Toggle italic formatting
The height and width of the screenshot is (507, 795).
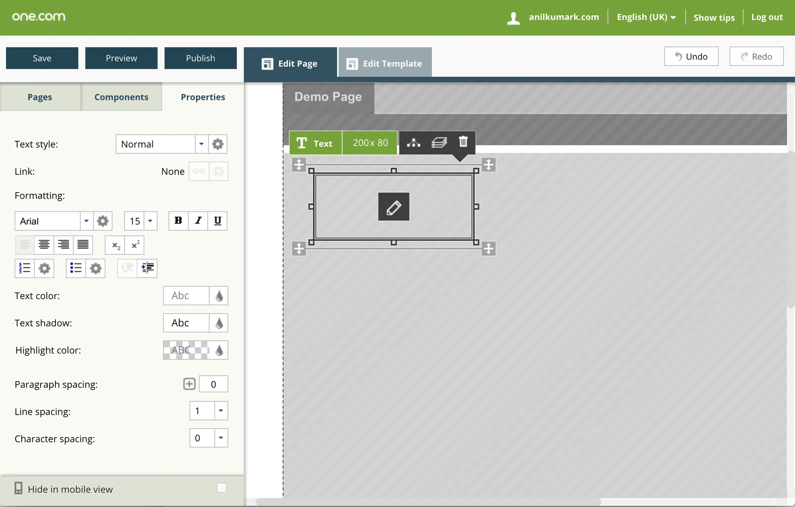coord(198,221)
